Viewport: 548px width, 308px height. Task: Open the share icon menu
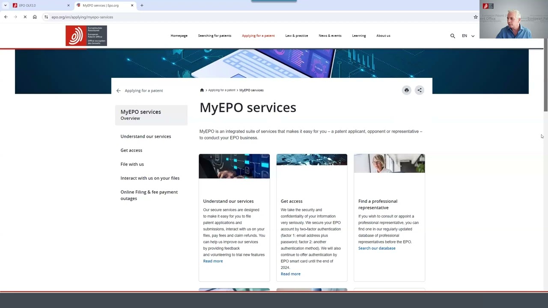[420, 90]
